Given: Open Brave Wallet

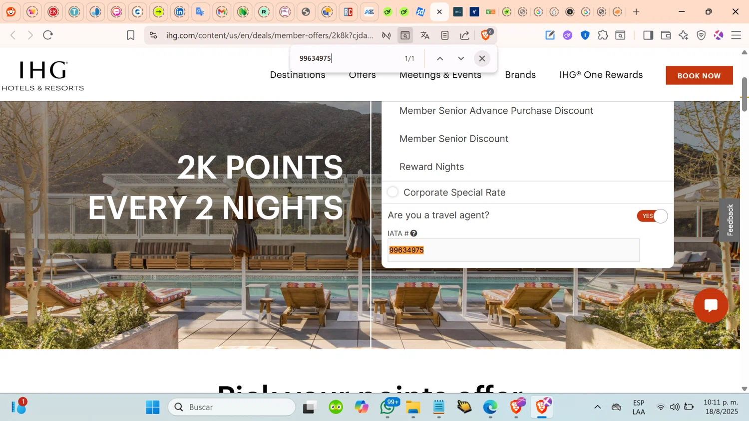Looking at the screenshot, I should (x=666, y=35).
